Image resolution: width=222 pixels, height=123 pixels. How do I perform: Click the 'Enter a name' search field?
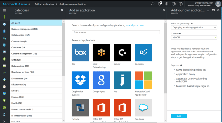tap(116, 32)
